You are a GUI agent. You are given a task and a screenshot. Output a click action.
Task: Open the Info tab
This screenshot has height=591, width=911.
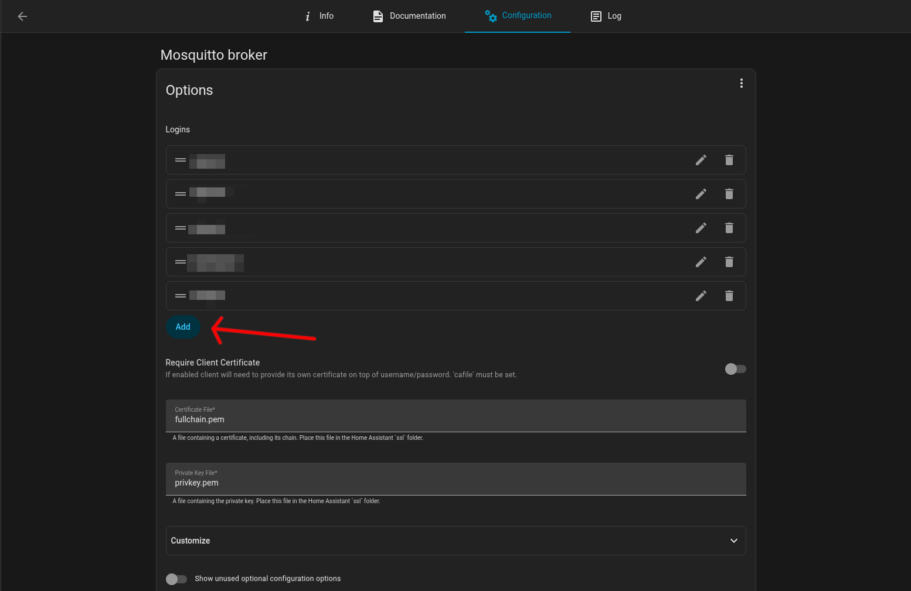319,16
